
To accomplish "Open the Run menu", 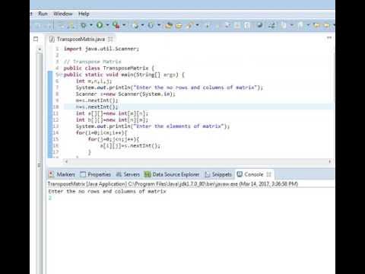I will coord(43,14).
